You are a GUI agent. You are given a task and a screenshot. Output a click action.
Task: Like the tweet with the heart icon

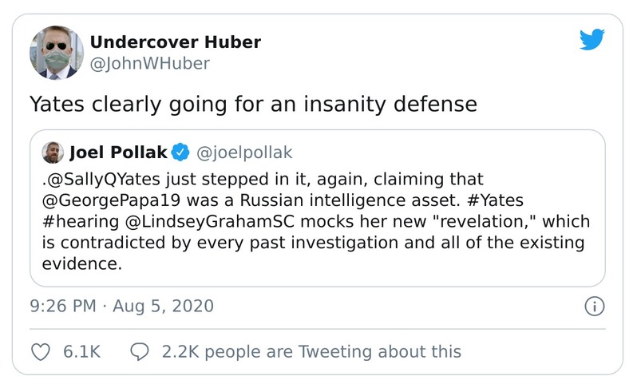pos(40,351)
